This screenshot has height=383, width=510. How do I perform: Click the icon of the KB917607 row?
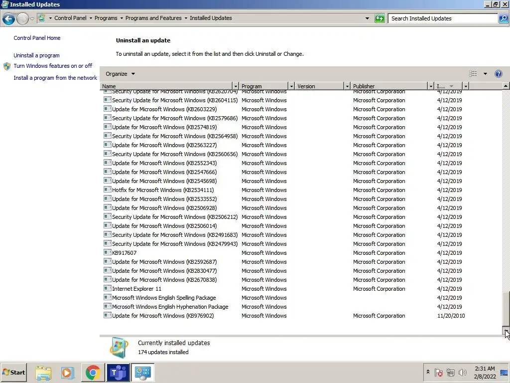108,252
